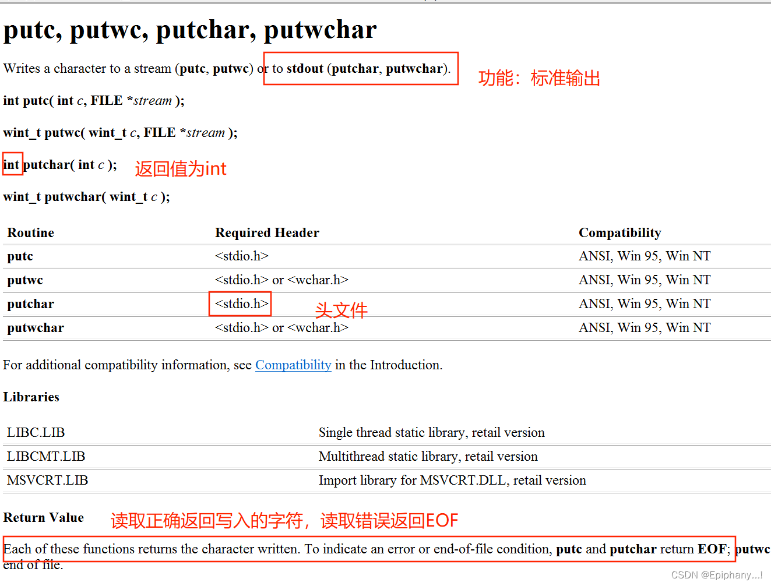Click '<stdio.h> or <wchar.h>' in putwc row

(x=281, y=280)
